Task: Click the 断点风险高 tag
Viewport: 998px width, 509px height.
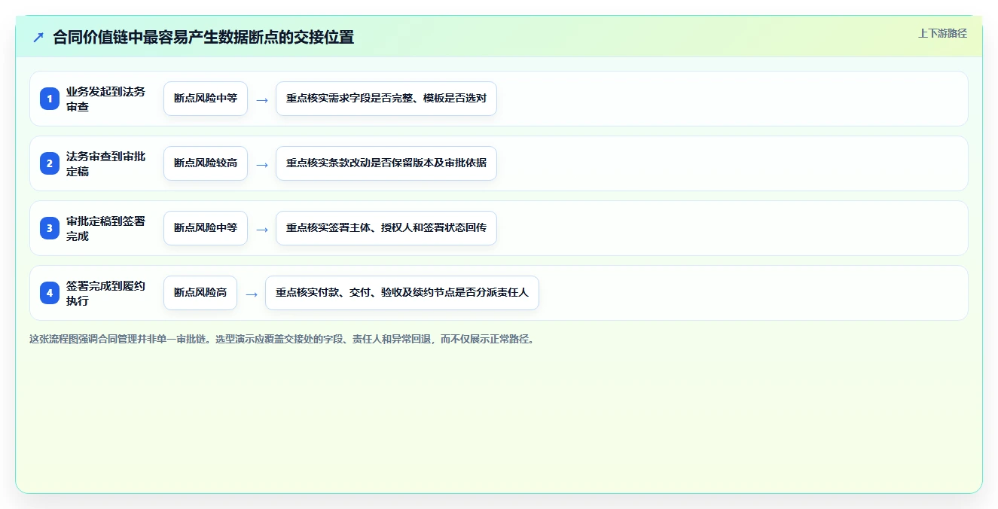Action: click(x=200, y=293)
